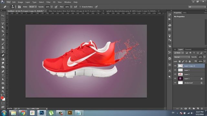Select the Dodge tool
This screenshot has width=207, height=116.
tap(3, 67)
